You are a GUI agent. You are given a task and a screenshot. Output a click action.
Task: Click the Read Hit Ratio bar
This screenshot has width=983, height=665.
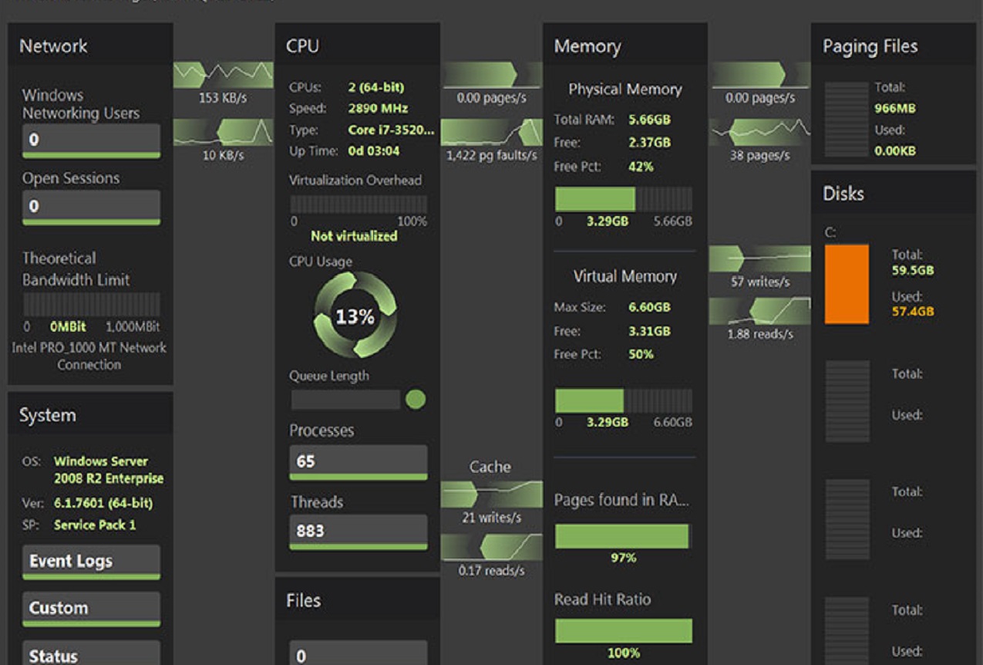tap(624, 630)
